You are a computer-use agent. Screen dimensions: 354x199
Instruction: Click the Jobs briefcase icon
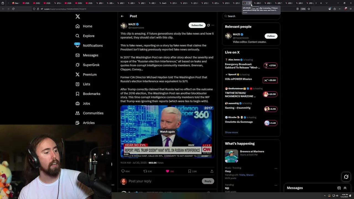(x=78, y=103)
